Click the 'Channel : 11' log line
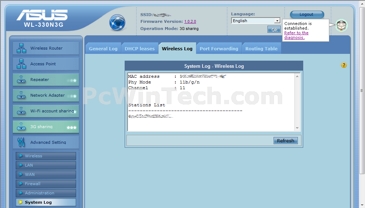Image resolution: width=365 pixels, height=208 pixels. 157,88
